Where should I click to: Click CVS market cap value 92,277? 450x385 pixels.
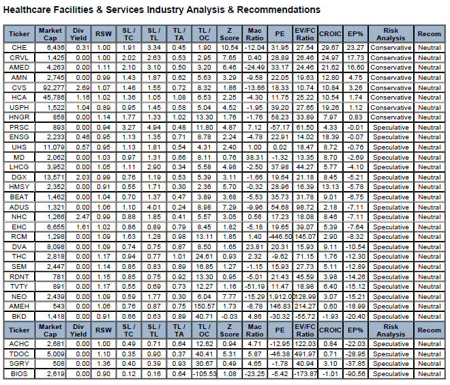(x=54, y=87)
